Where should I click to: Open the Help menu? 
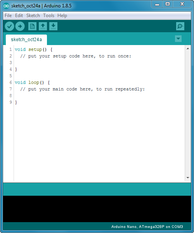click(x=62, y=16)
